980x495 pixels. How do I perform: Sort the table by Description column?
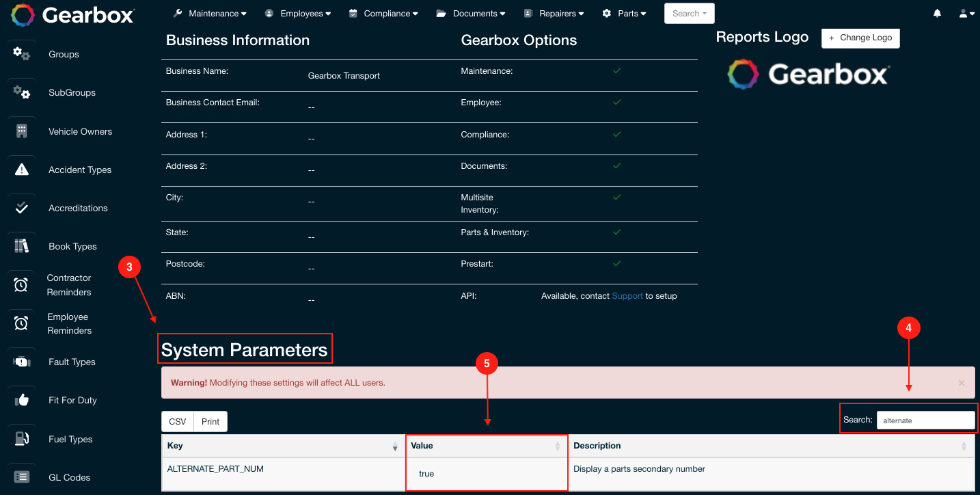click(x=771, y=446)
